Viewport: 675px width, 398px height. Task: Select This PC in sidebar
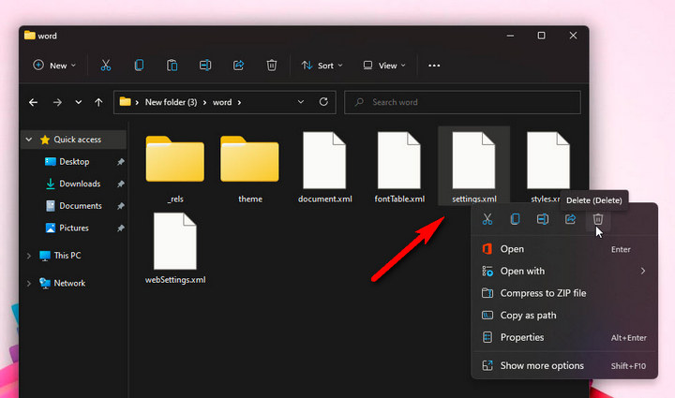[x=67, y=256]
